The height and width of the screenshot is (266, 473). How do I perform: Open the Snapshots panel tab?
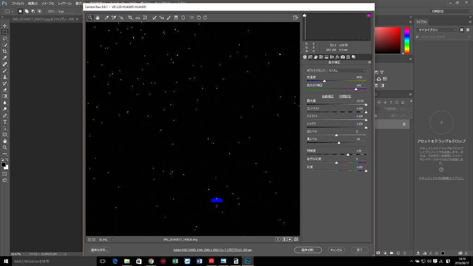(353, 57)
